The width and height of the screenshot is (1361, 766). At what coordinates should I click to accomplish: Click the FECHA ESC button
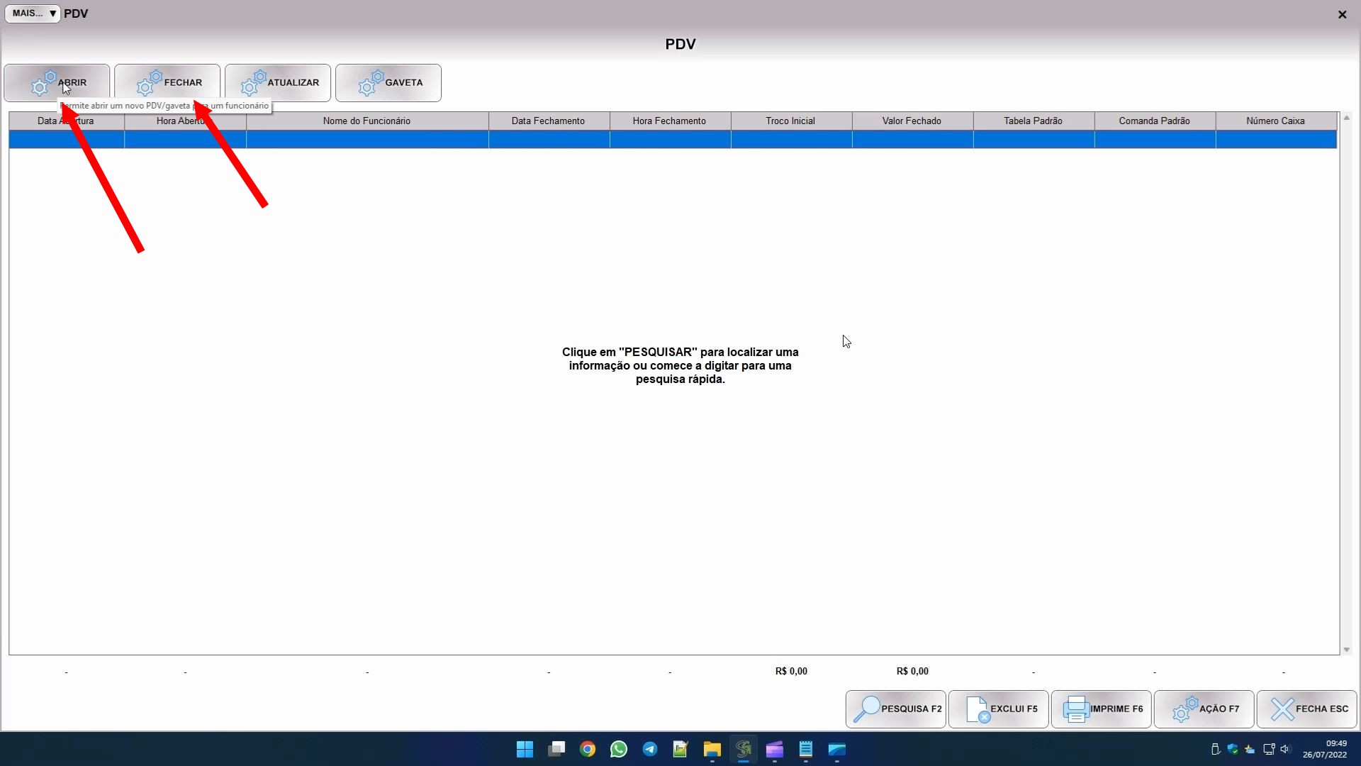pos(1306,709)
